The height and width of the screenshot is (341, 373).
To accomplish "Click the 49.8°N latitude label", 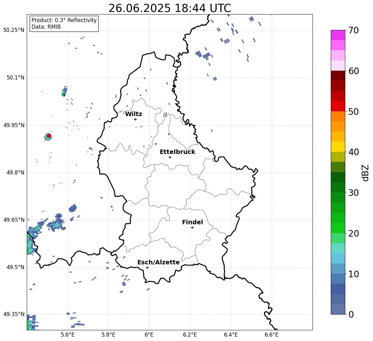I will 15,173.
